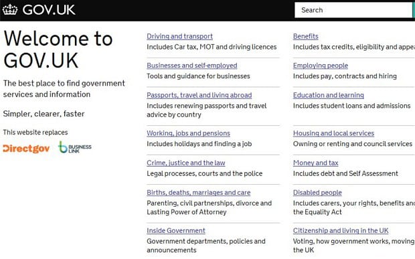Screen dimensions: 415x259
Task: Select Crime, justice and the law
Action: coord(186,163)
